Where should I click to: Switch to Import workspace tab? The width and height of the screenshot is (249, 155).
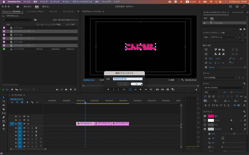point(27,6)
